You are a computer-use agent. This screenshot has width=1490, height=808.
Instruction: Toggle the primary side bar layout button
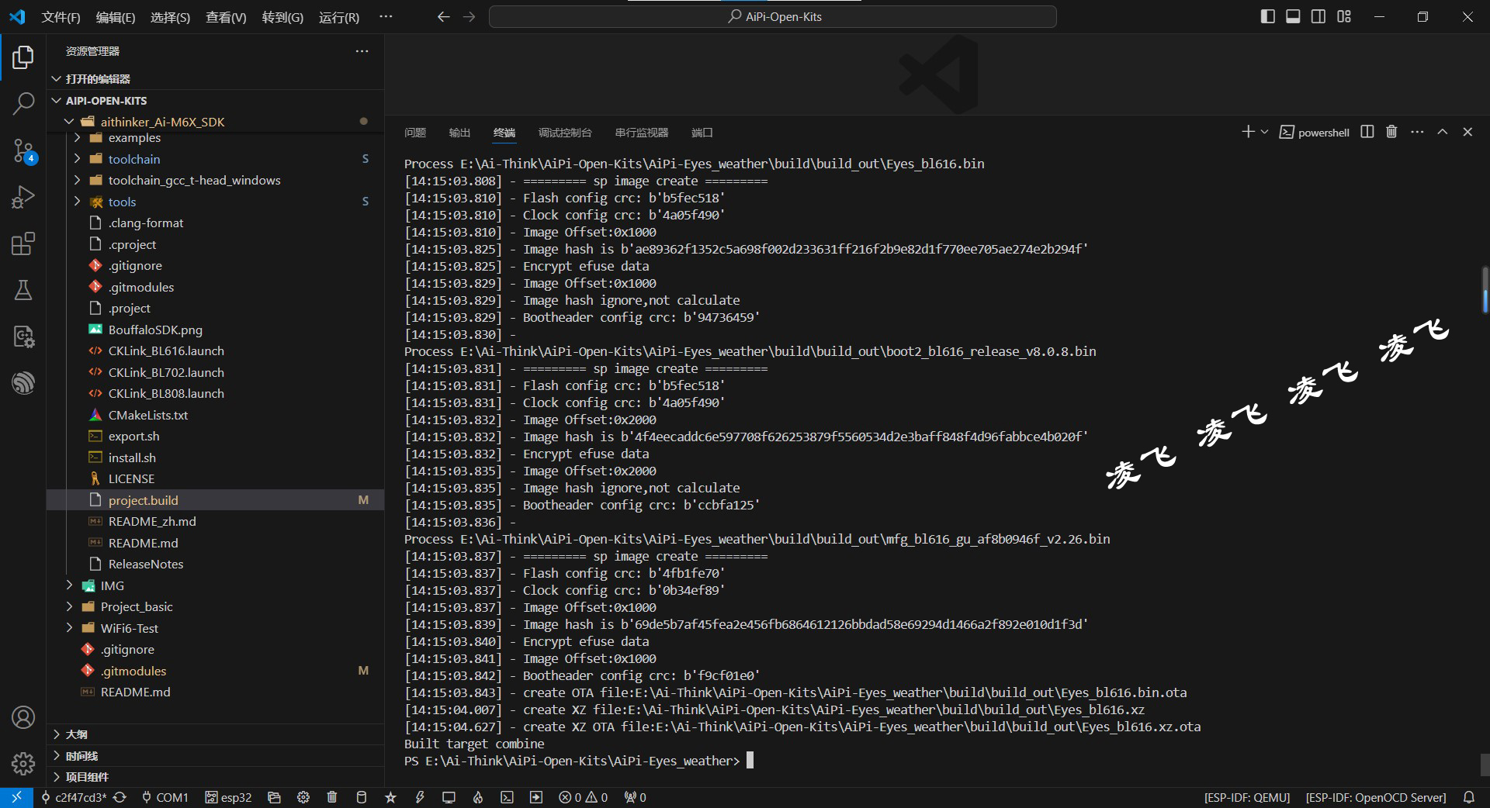1268,17
